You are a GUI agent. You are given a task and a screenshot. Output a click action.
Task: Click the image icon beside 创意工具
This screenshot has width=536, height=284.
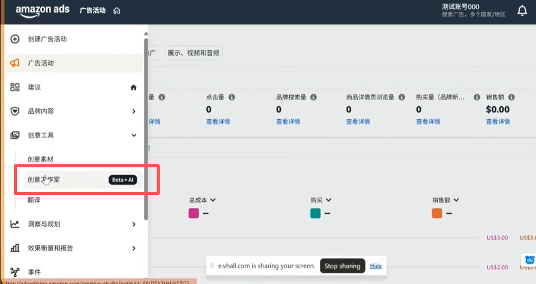coord(15,135)
